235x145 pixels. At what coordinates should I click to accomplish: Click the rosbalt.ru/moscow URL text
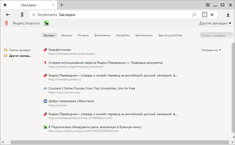pos(83,131)
